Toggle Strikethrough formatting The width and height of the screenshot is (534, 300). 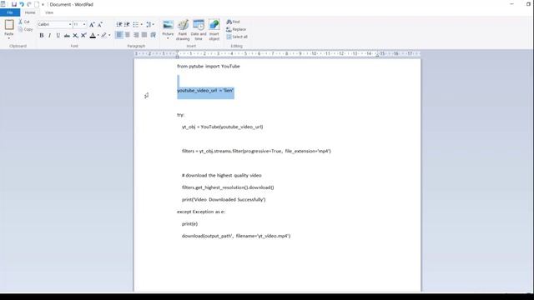67,35
